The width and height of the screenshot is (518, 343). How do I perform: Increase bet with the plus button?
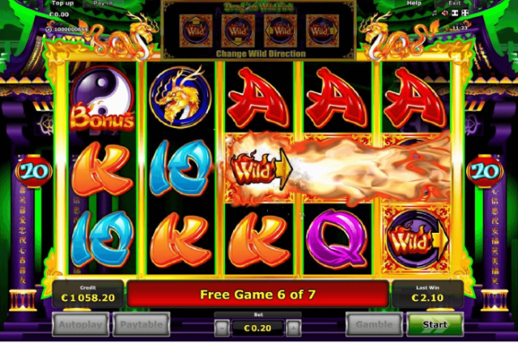coord(293,328)
